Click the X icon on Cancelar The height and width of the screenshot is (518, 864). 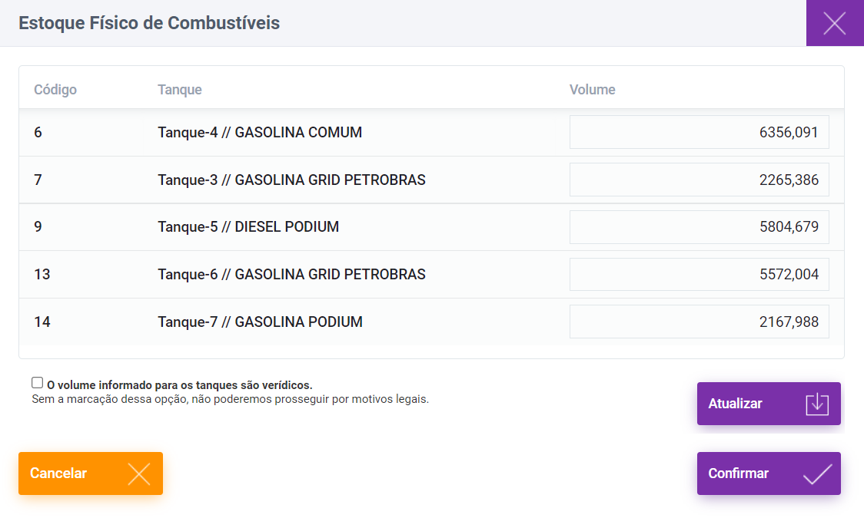click(x=139, y=473)
